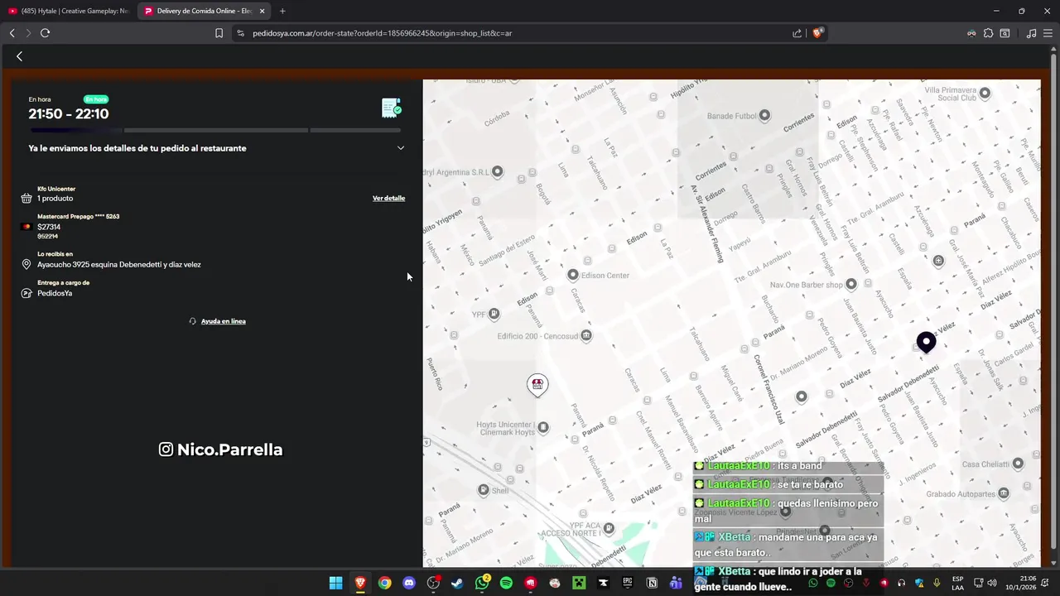The image size is (1060, 596).
Task: Click the Hoyts Unicenter cinema marker
Action: (543, 428)
